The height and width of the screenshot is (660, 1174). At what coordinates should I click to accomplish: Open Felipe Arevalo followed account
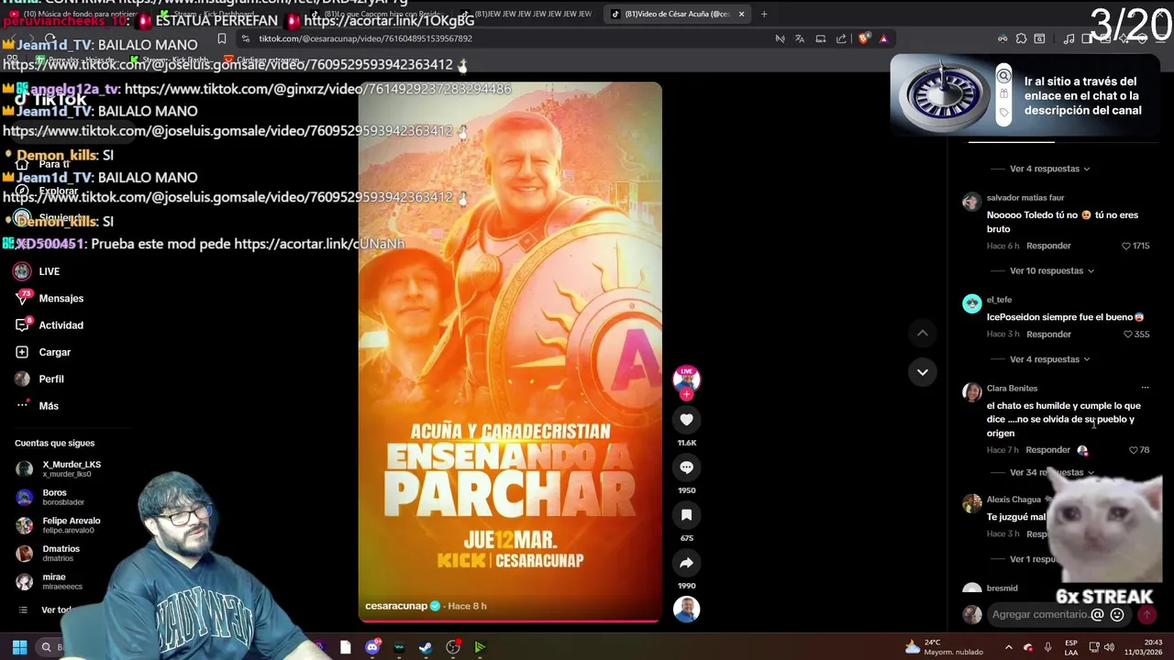point(59,525)
